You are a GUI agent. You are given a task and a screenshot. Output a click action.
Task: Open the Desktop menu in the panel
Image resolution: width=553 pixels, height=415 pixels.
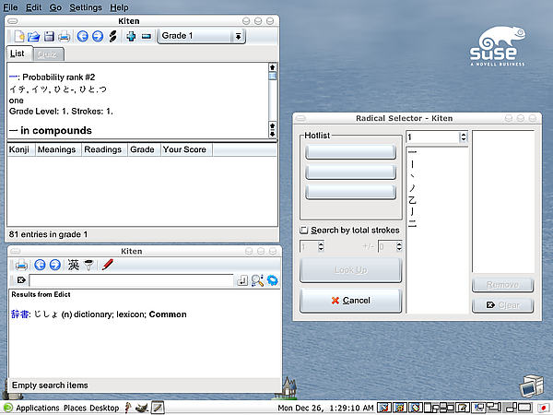[x=104, y=408]
